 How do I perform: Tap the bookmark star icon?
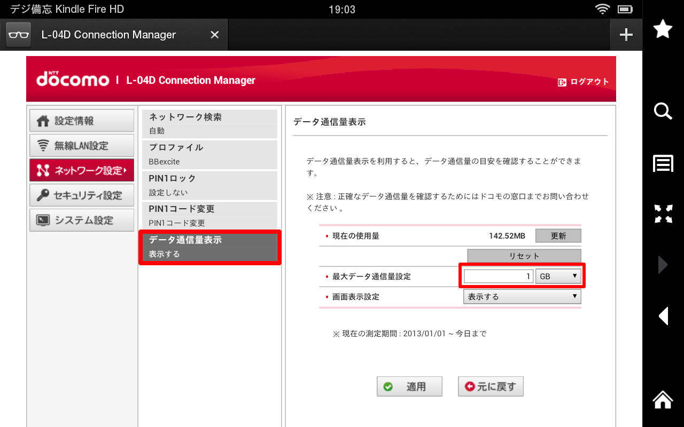click(663, 29)
